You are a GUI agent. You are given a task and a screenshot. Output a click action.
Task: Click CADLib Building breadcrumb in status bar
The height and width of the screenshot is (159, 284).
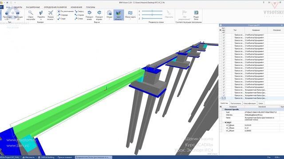pos(46,157)
